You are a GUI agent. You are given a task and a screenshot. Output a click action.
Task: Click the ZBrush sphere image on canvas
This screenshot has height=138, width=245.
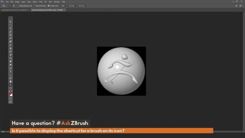pyautogui.click(x=121, y=71)
